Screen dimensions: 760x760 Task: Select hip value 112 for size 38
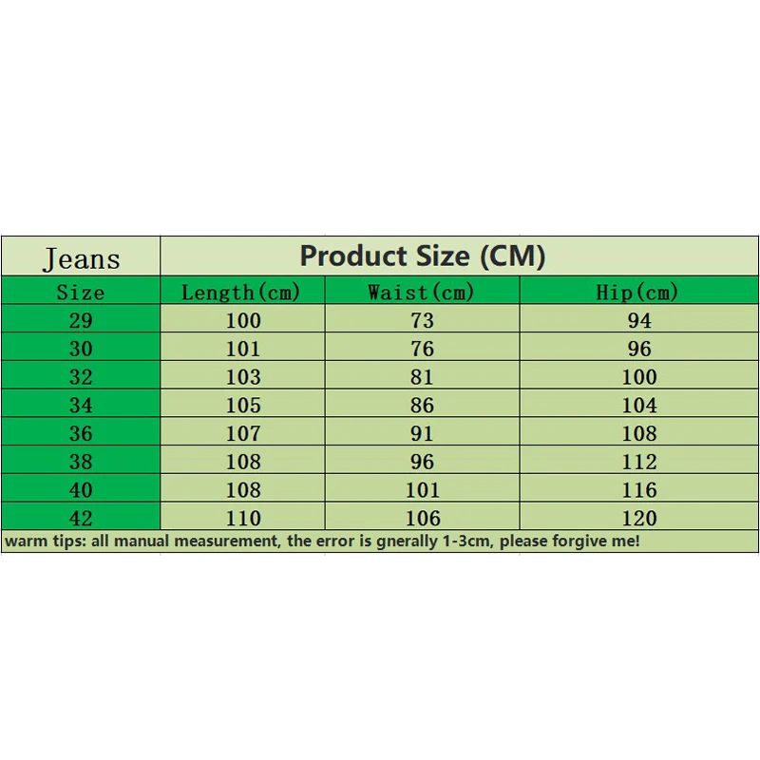[x=638, y=462]
